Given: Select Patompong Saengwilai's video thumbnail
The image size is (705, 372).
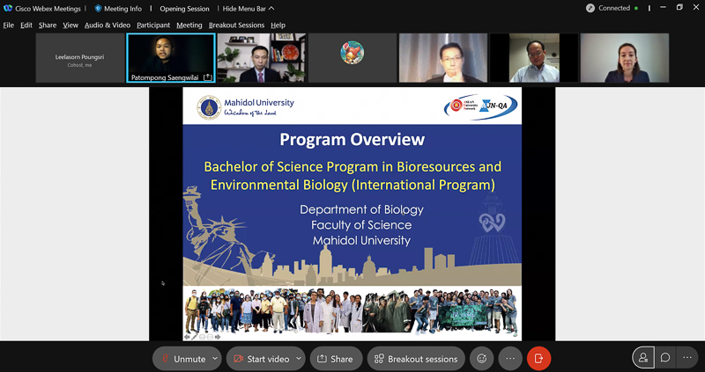Looking at the screenshot, I should pyautogui.click(x=171, y=58).
